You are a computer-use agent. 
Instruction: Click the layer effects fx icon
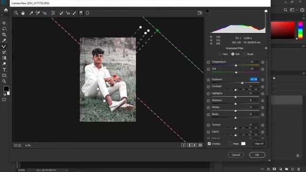pyautogui.click(x=269, y=169)
